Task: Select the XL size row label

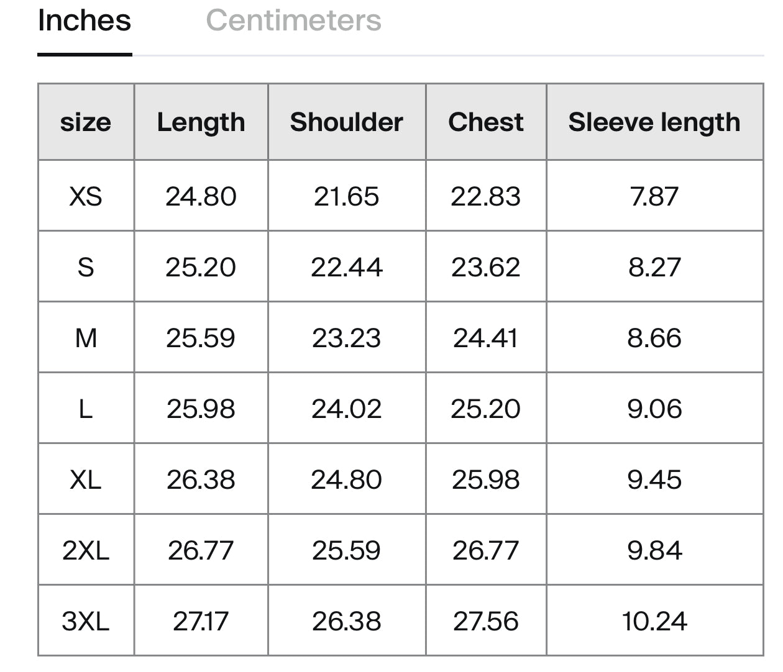Action: pyautogui.click(x=86, y=480)
